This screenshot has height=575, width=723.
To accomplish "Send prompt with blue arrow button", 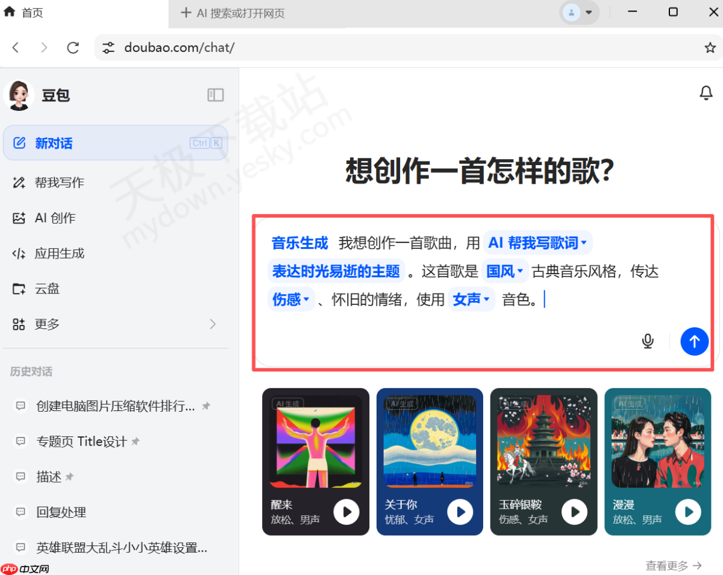I will tap(694, 342).
